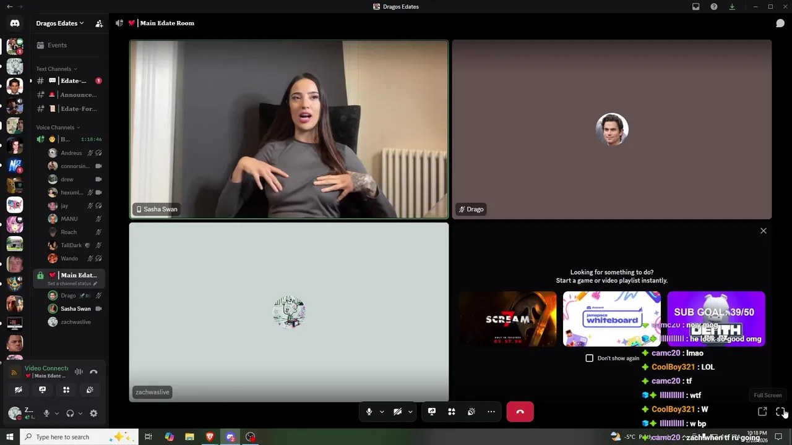
Task: Open more options ellipsis in call bar
Action: (491, 412)
